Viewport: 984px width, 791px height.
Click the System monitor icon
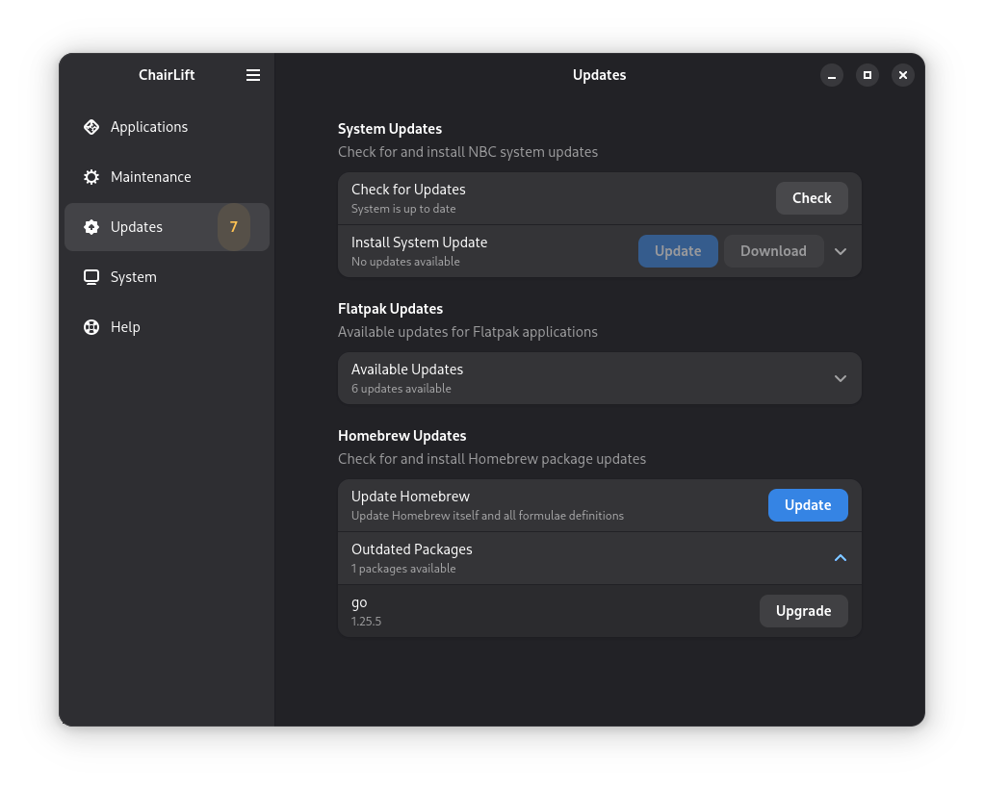91,277
